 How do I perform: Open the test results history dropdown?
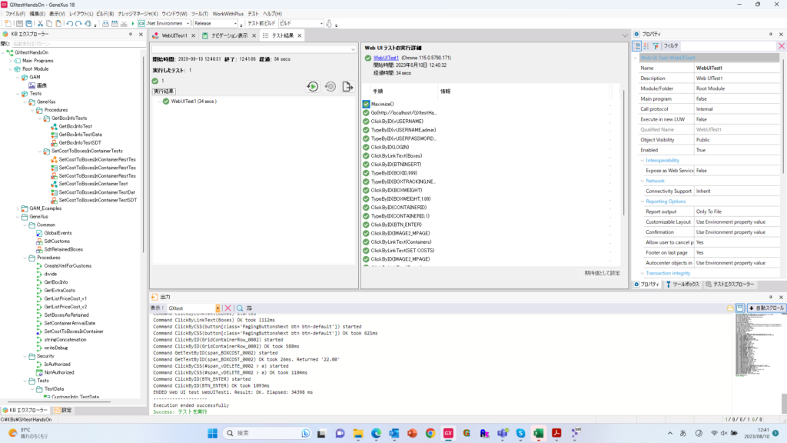354,49
